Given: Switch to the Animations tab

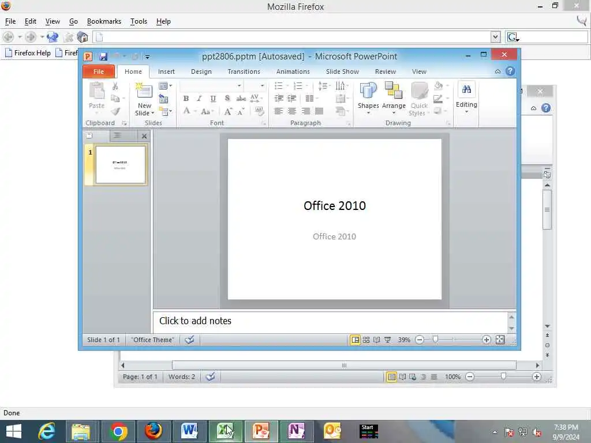Looking at the screenshot, I should click(x=293, y=72).
